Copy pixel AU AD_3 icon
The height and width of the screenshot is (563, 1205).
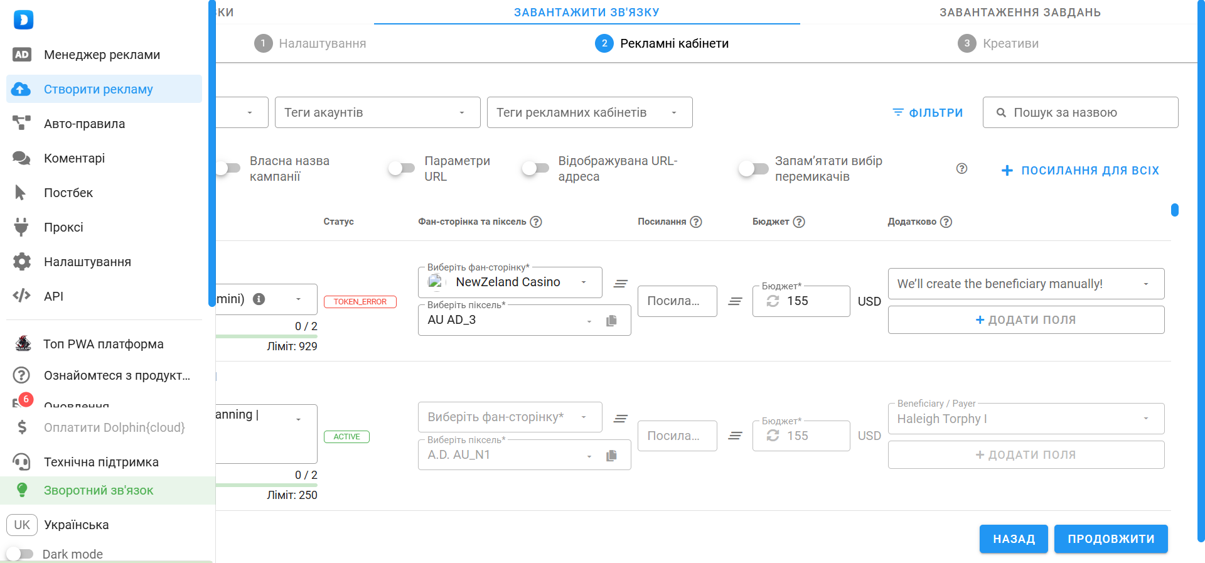click(x=611, y=321)
